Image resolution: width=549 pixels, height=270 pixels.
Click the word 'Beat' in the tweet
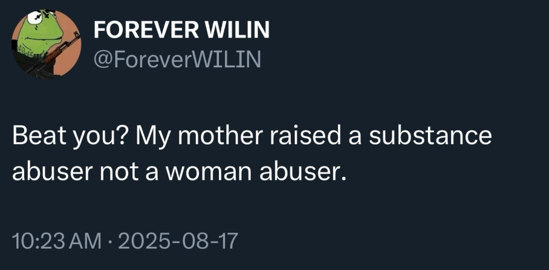[x=33, y=136]
